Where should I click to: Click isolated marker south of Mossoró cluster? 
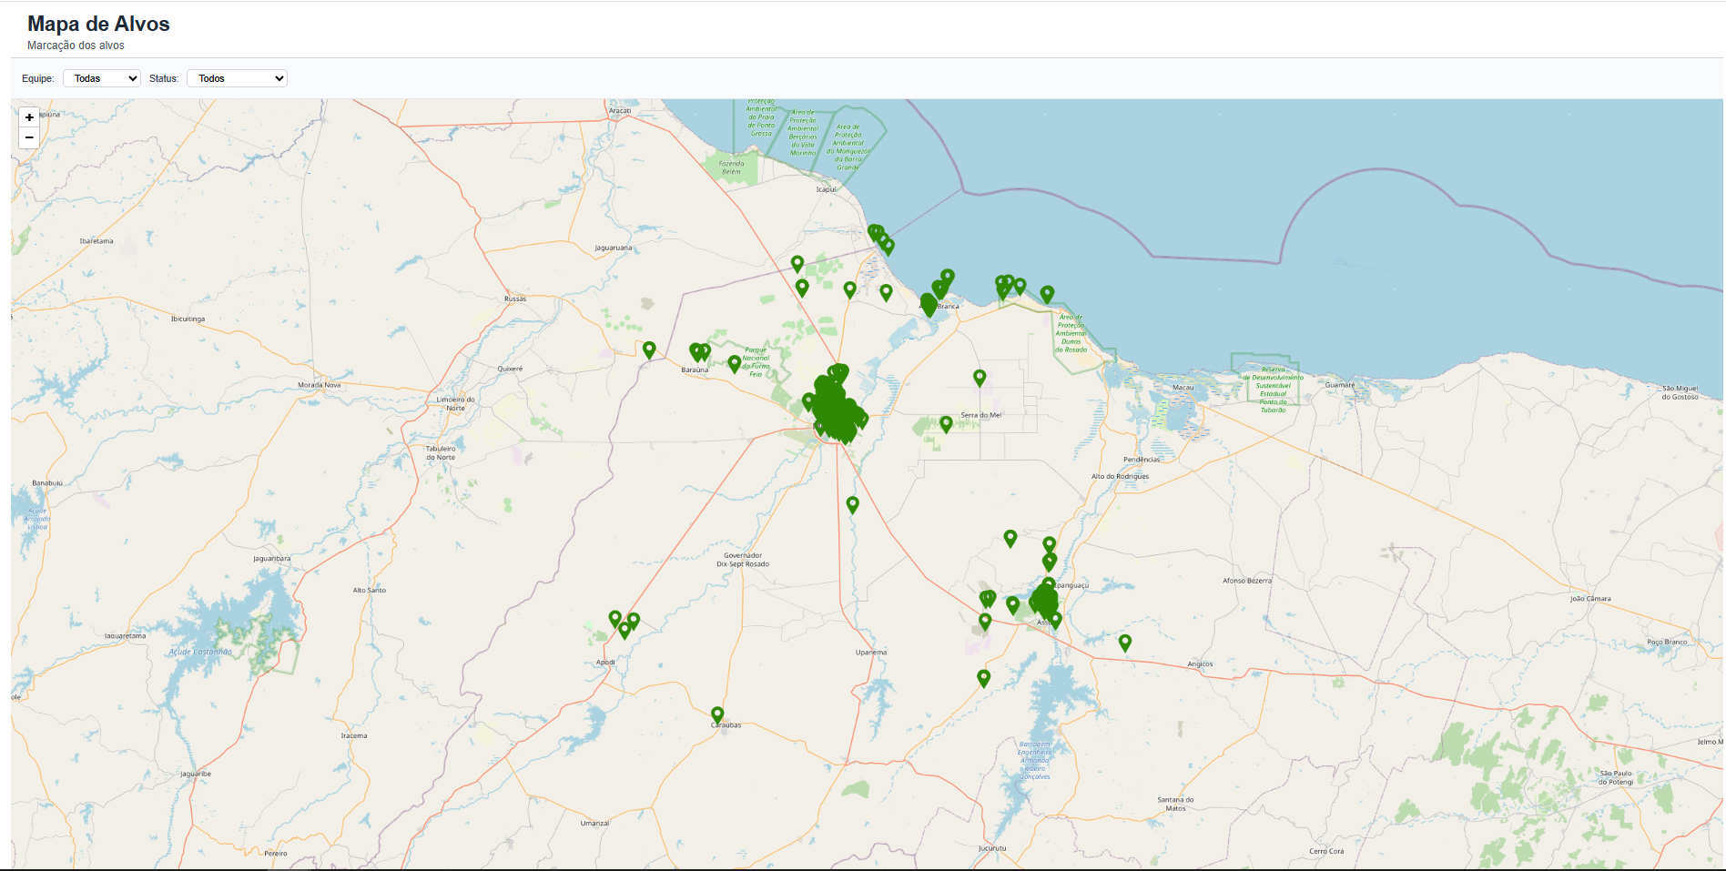point(853,504)
